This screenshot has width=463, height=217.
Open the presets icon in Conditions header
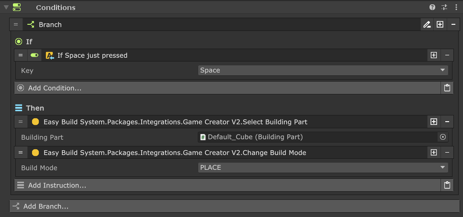click(x=444, y=8)
